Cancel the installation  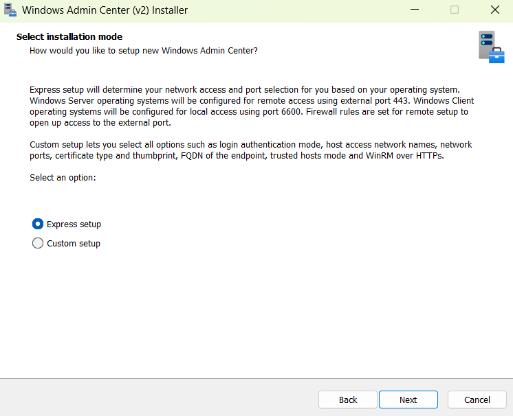(x=477, y=400)
